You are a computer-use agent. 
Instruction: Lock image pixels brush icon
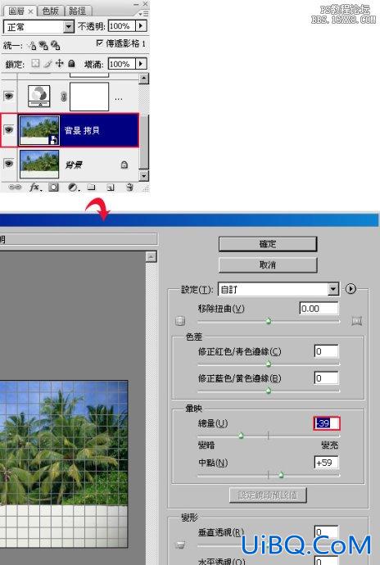[x=47, y=64]
